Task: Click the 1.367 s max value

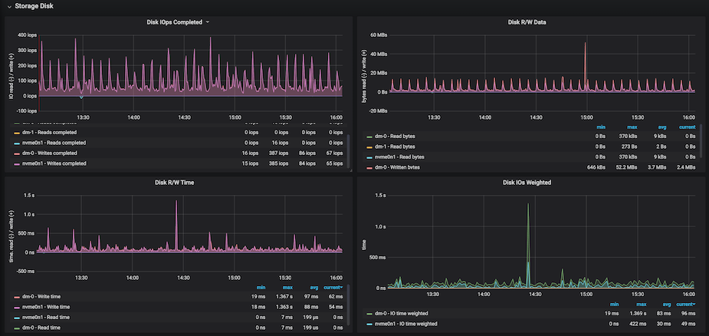Action: click(x=284, y=297)
